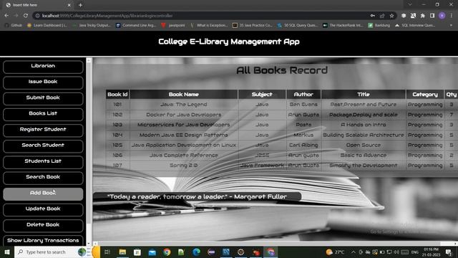This screenshot has width=458, height=258.
Task: Click author cell 'Carl Albing'
Action: [303, 145]
